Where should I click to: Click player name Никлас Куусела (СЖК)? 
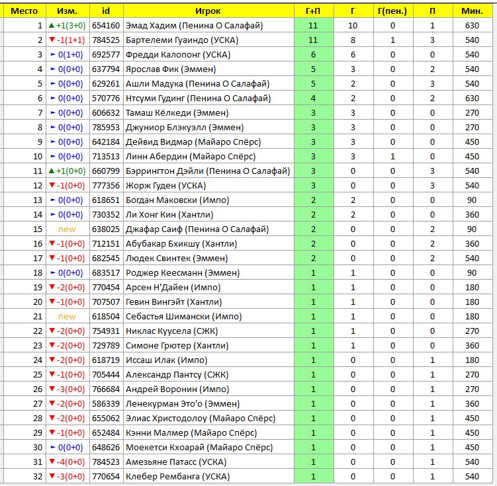click(x=172, y=331)
